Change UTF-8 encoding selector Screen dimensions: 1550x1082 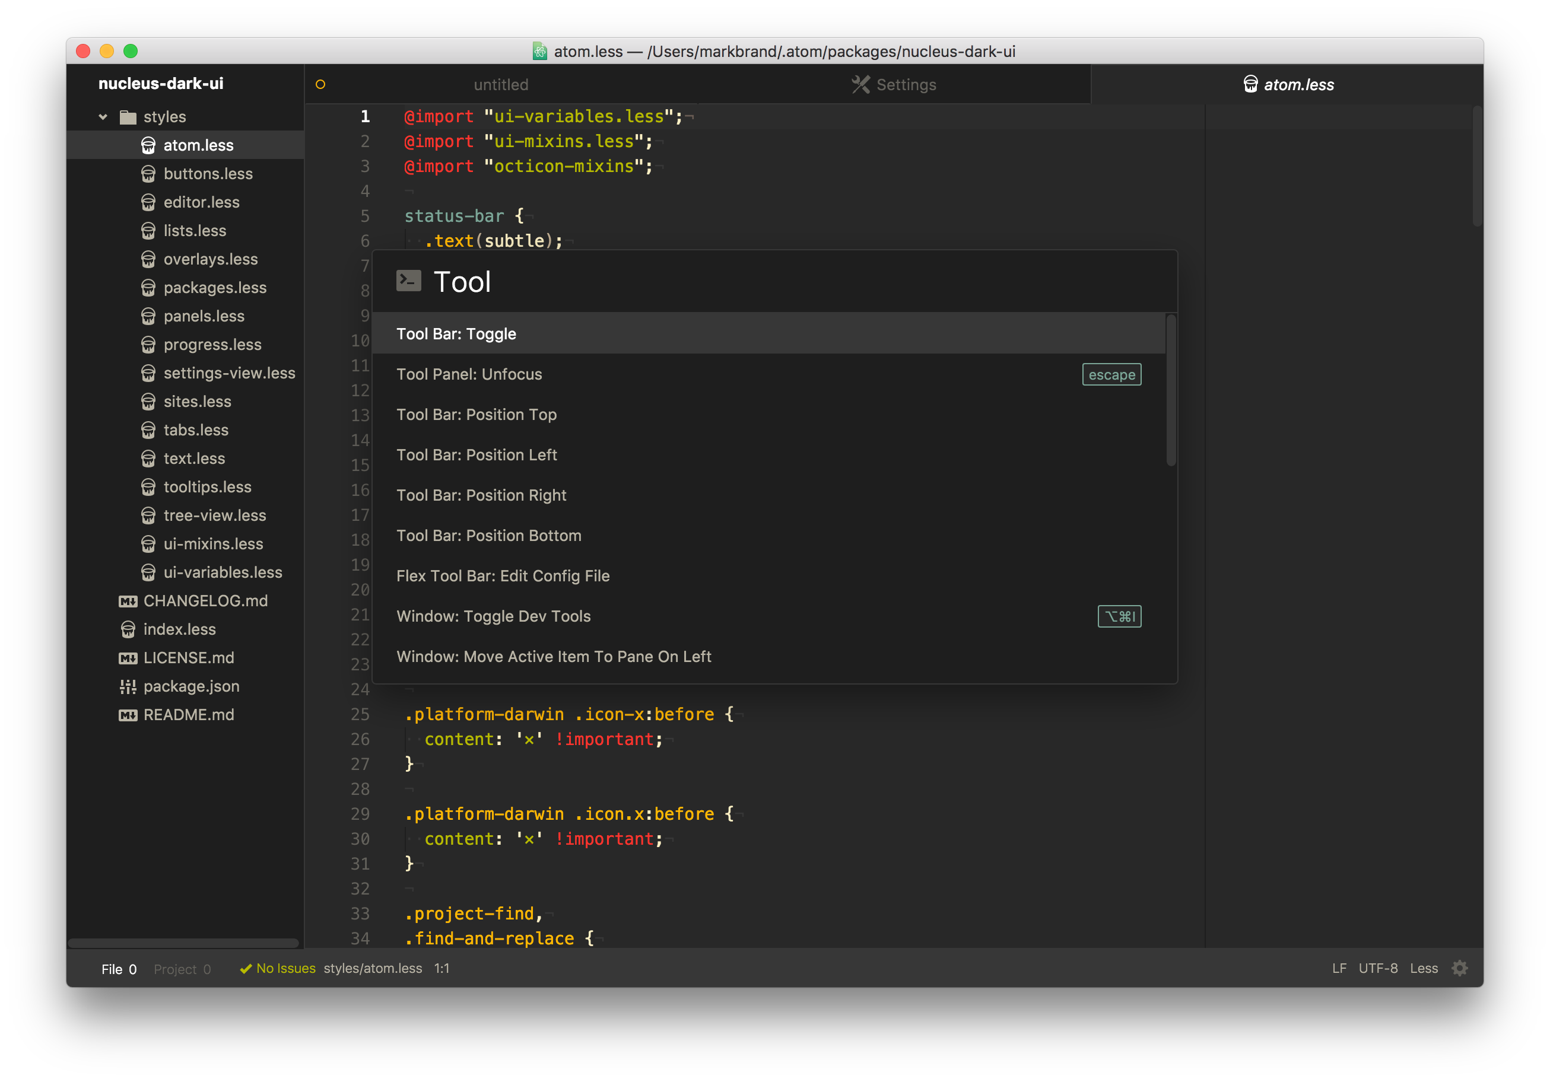(x=1378, y=969)
